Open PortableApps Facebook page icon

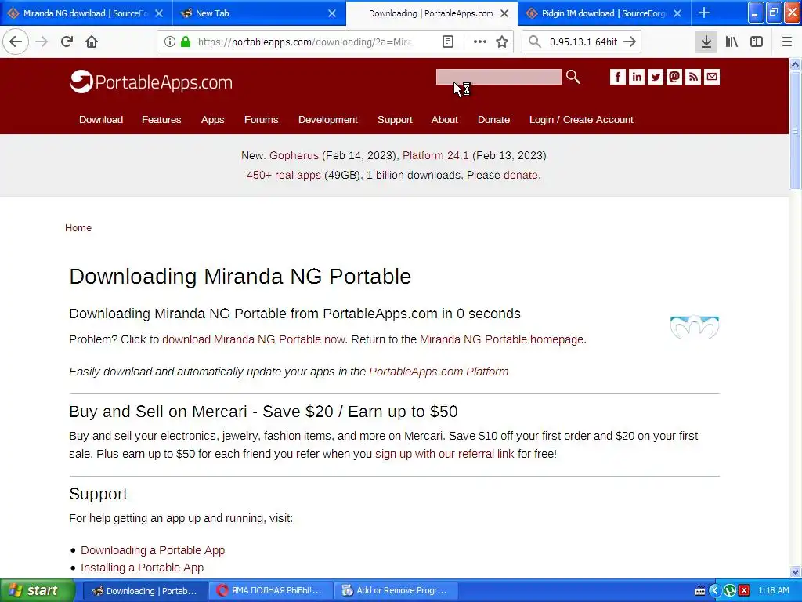click(x=617, y=77)
